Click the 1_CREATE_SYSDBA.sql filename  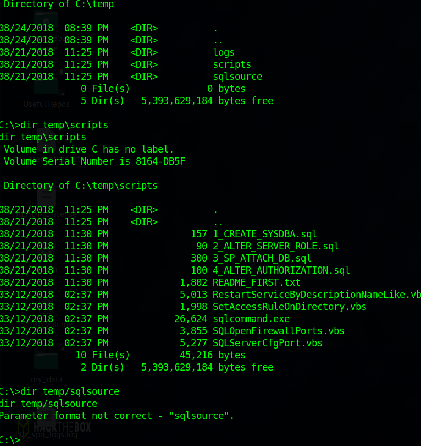tap(264, 234)
